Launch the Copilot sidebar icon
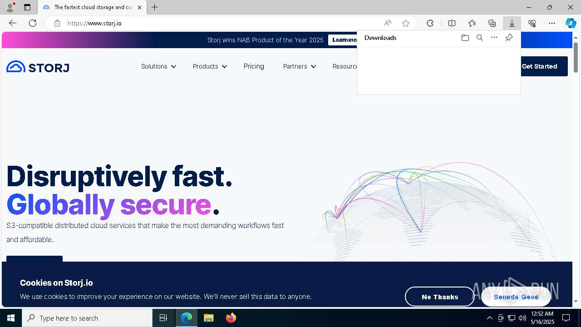 (571, 23)
